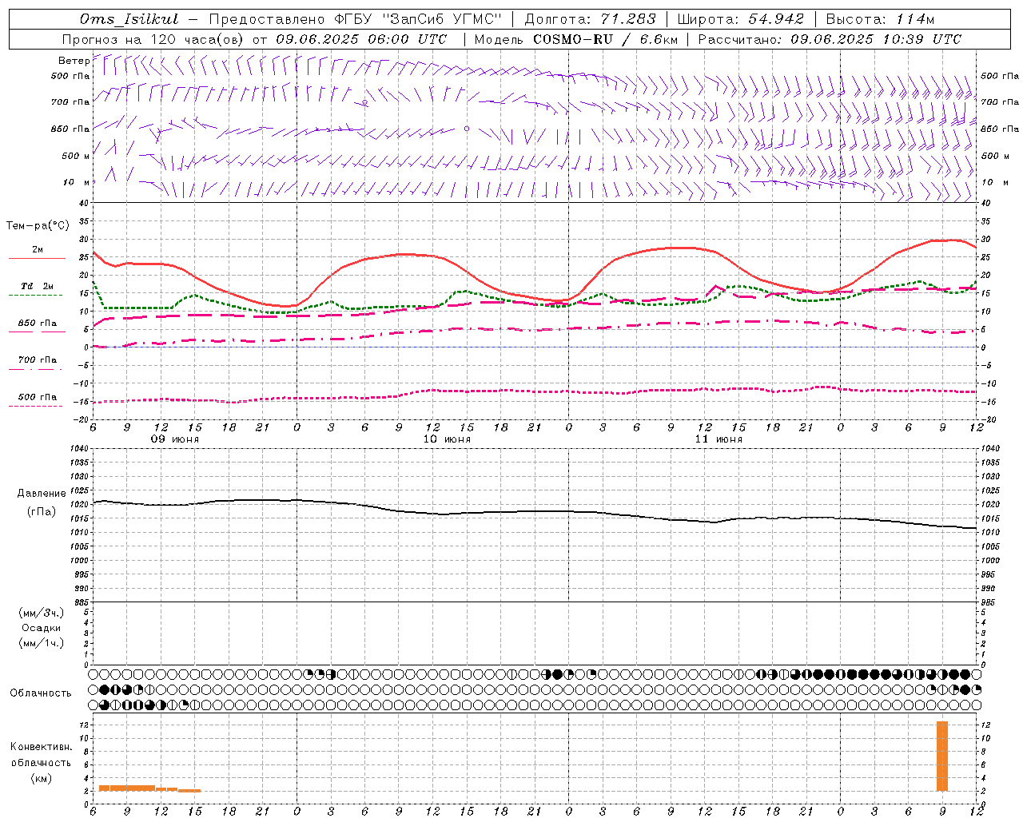Click the 11 июня date label
The width and height of the screenshot is (1023, 818).
click(x=718, y=439)
